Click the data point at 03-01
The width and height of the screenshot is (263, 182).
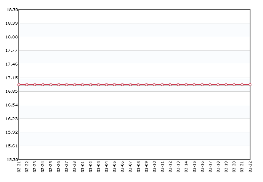pos(83,85)
